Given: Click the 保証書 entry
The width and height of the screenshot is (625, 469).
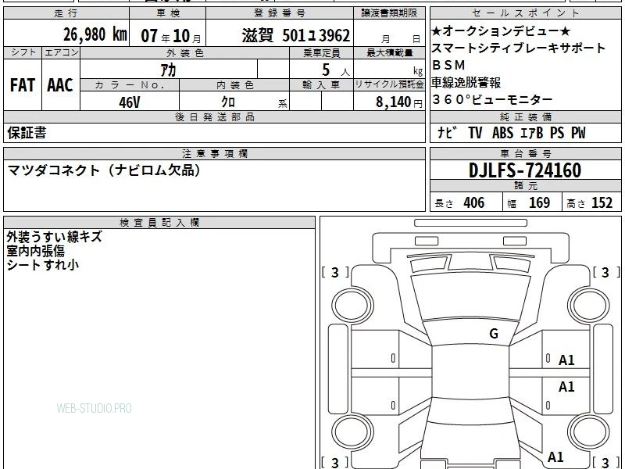Looking at the screenshot, I should click(x=27, y=132).
